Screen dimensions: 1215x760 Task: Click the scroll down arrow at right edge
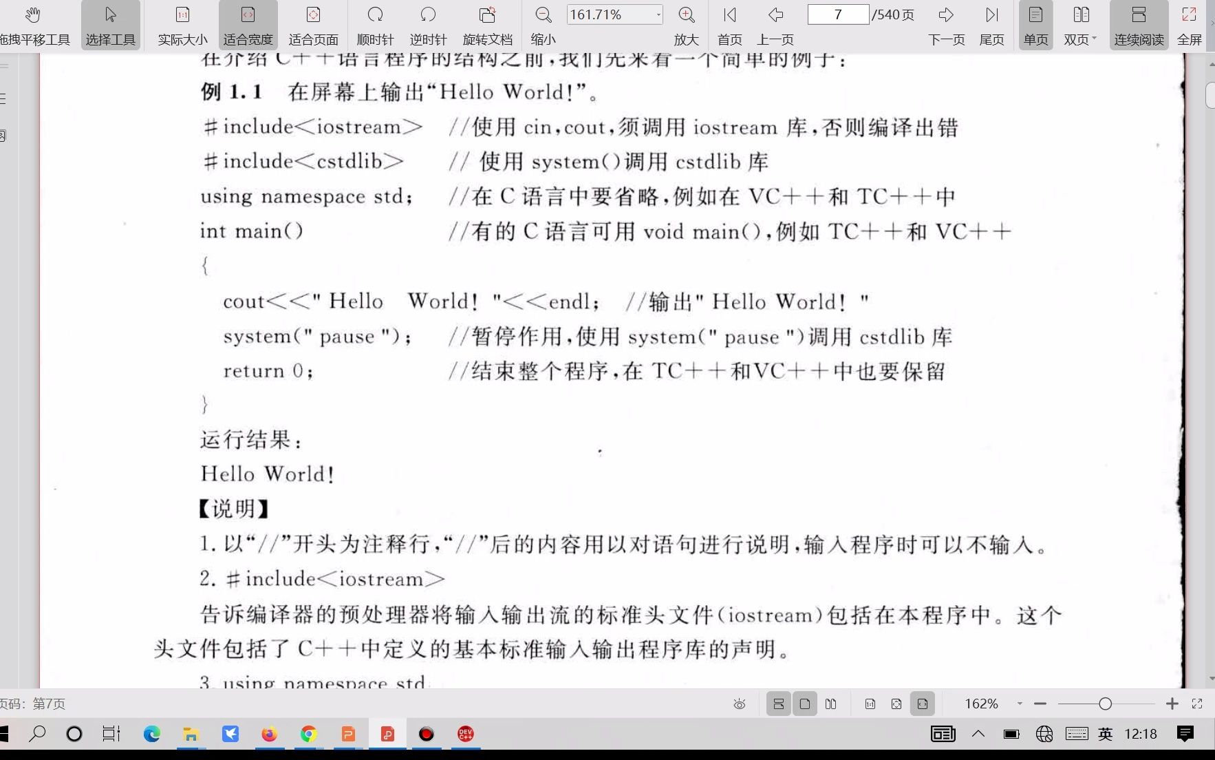click(x=1211, y=679)
